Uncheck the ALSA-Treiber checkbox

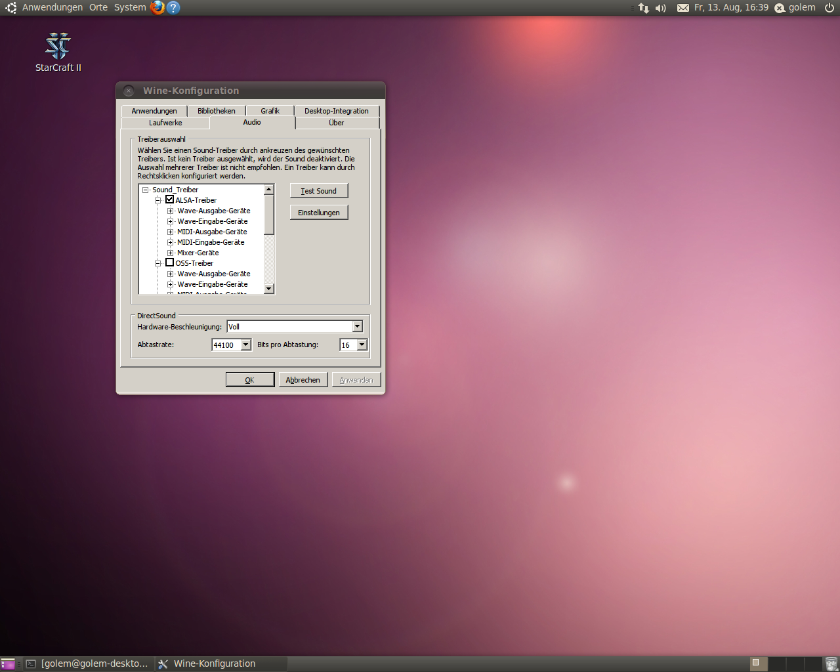point(169,199)
